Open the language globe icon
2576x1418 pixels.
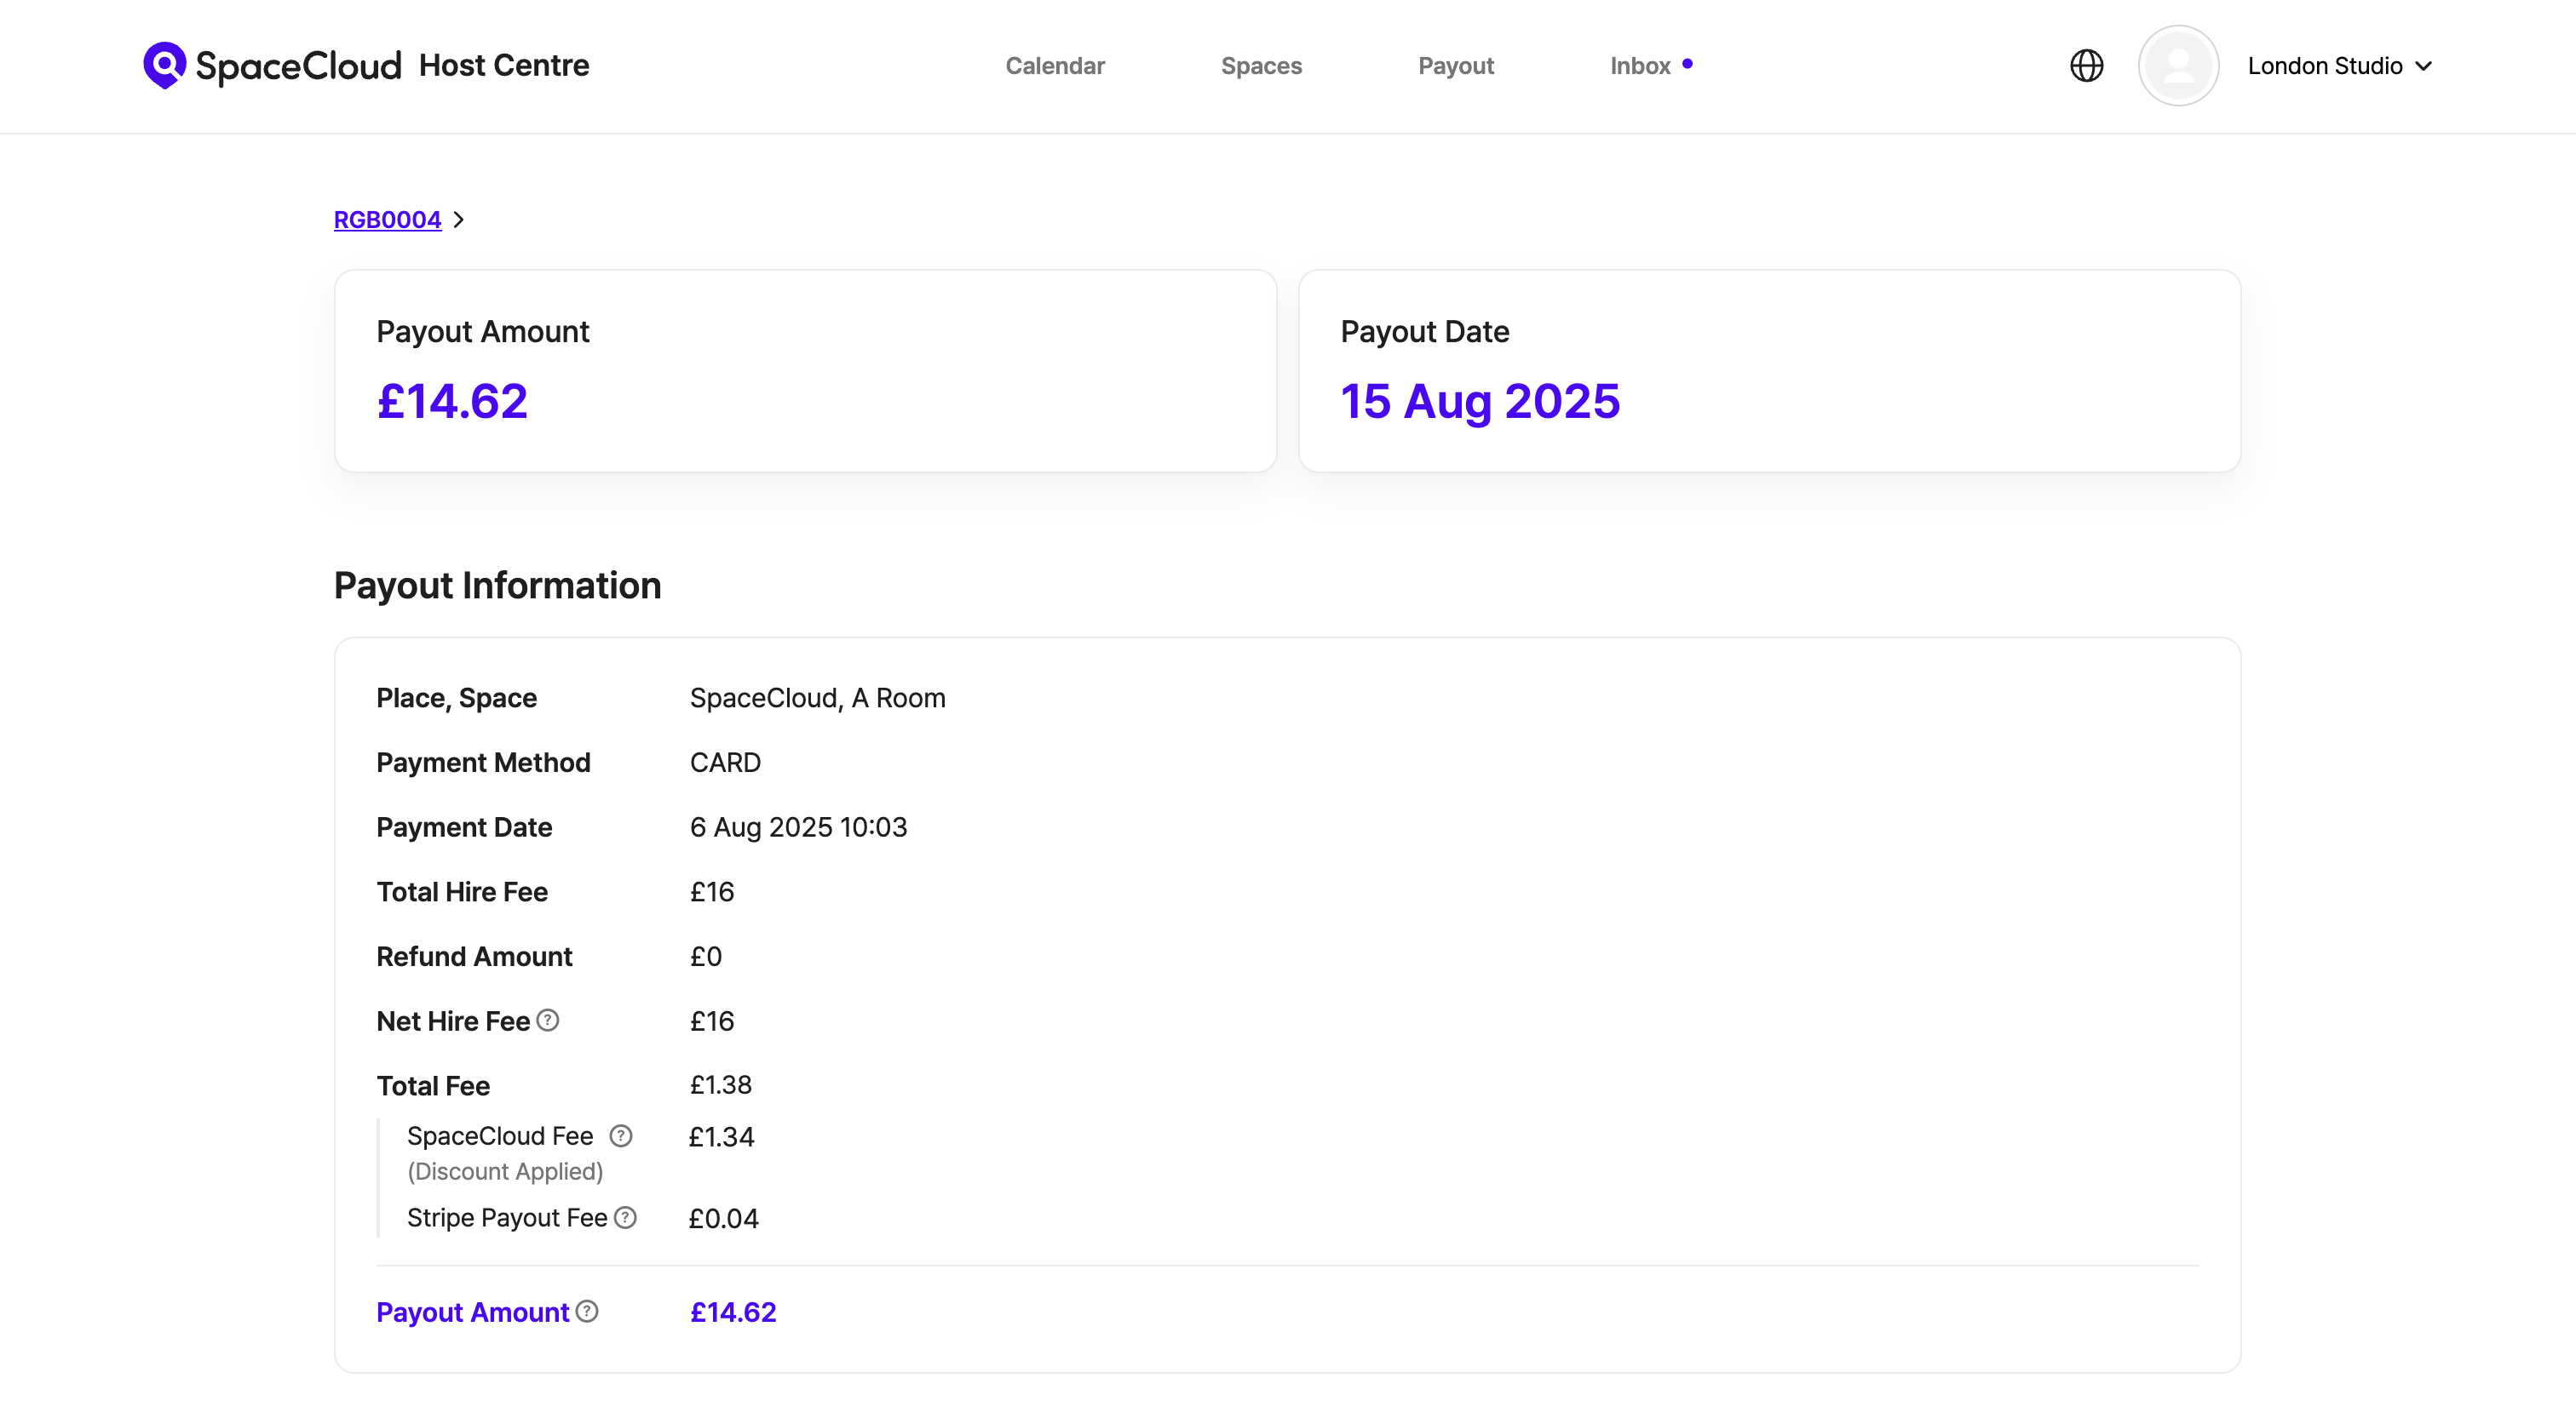pos(2086,66)
